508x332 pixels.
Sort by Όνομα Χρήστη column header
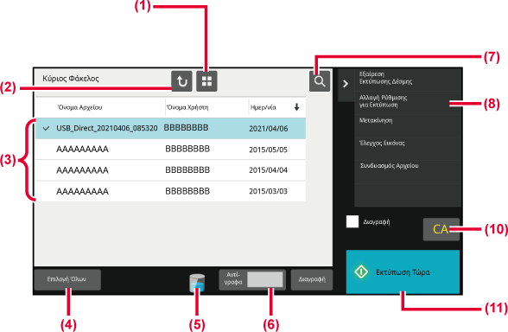point(187,107)
